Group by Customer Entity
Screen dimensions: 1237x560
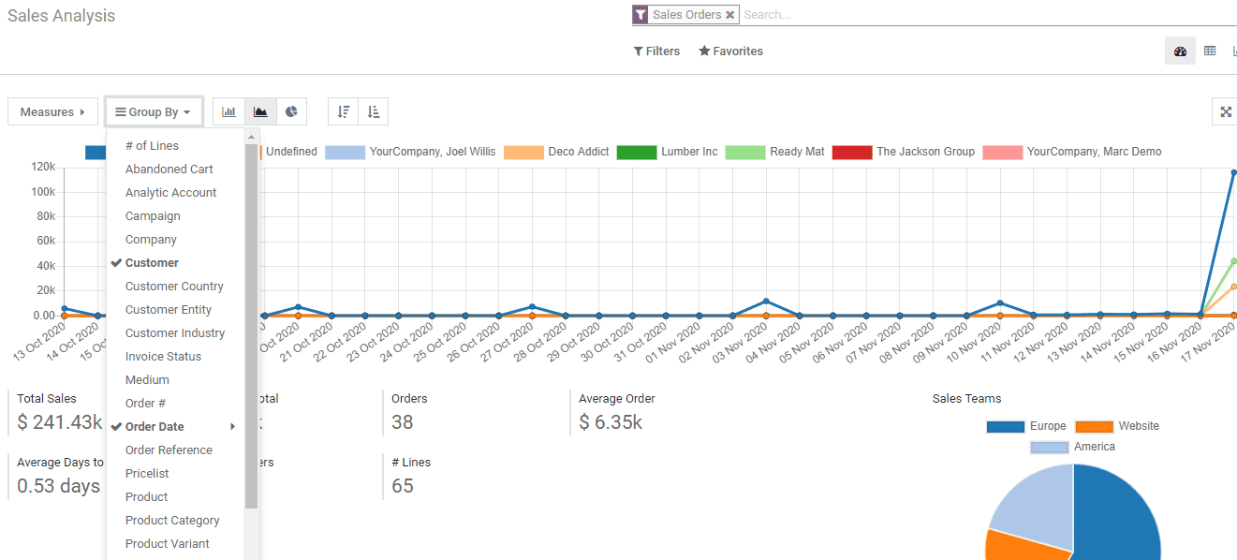tap(169, 310)
